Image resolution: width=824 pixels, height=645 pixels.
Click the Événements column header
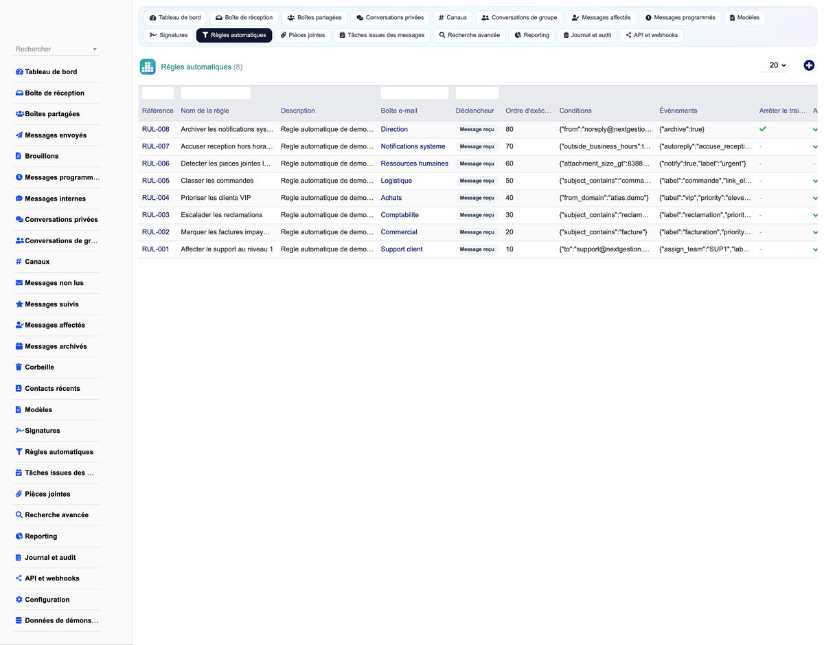[x=678, y=111]
